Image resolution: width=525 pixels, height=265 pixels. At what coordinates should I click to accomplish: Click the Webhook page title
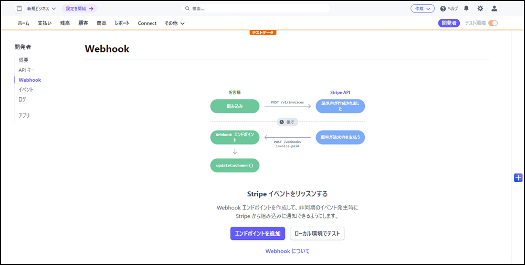107,49
